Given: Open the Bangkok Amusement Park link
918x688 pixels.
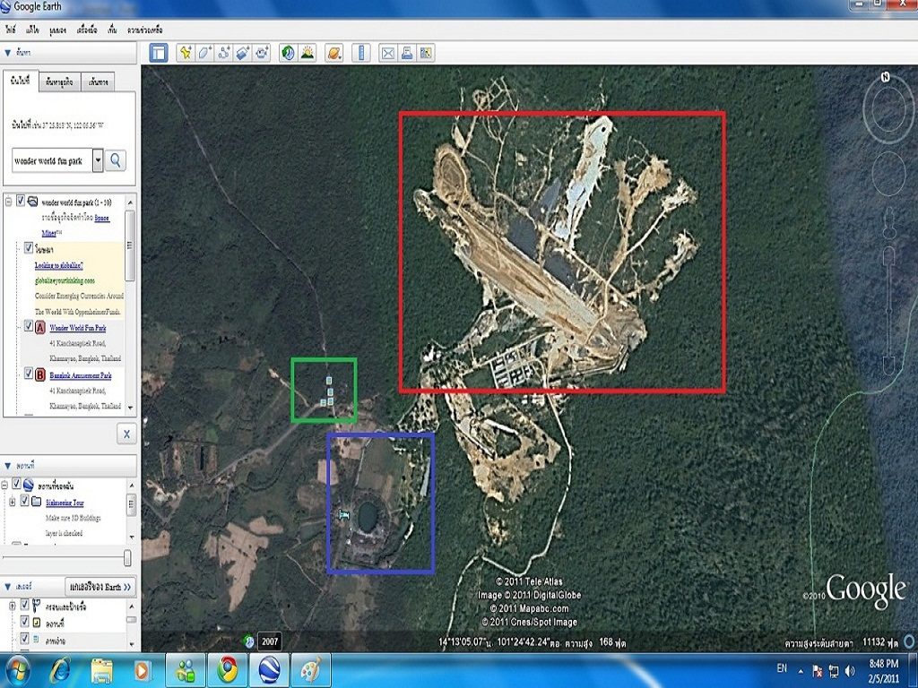Looking at the screenshot, I should [80, 375].
